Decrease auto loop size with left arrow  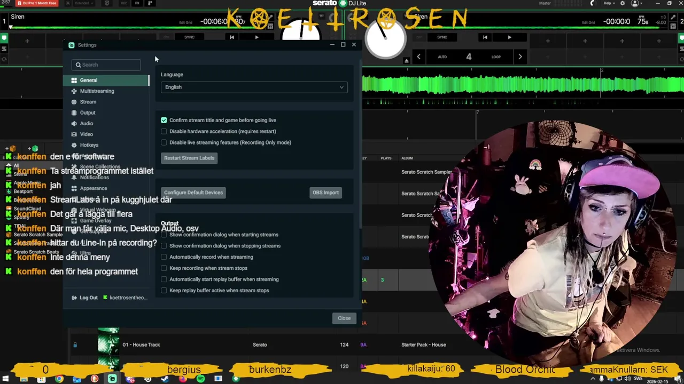point(418,57)
